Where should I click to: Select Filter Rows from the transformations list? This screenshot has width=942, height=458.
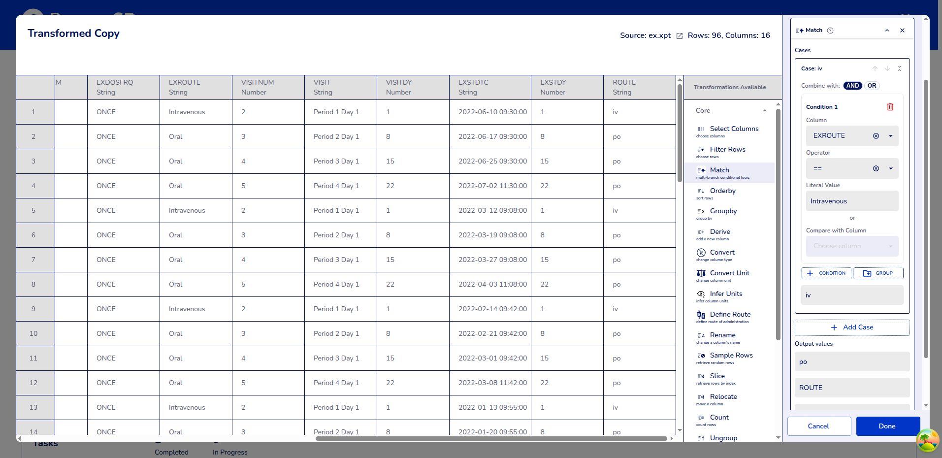[x=727, y=150]
